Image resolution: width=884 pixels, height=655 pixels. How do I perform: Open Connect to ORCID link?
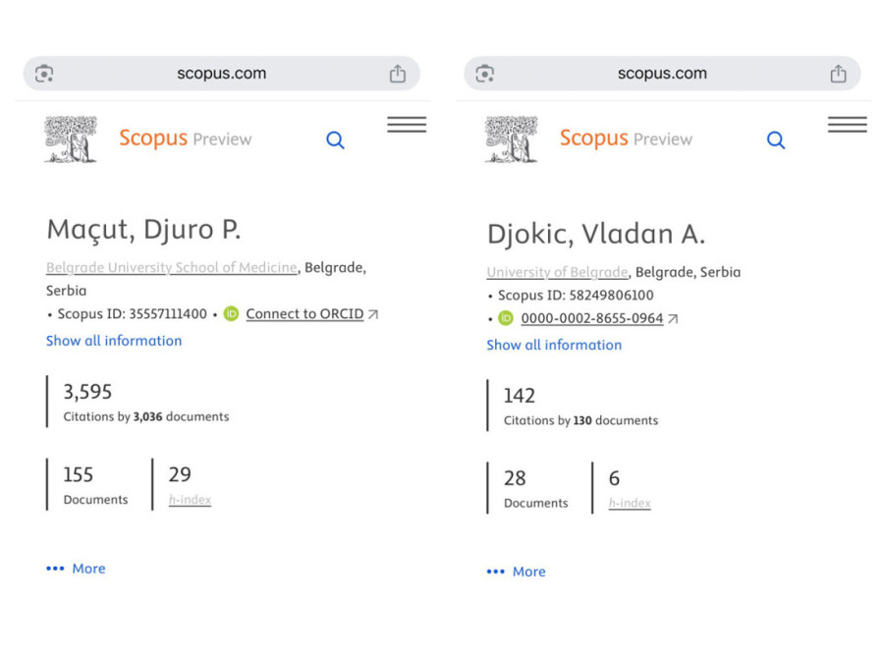[x=304, y=314]
